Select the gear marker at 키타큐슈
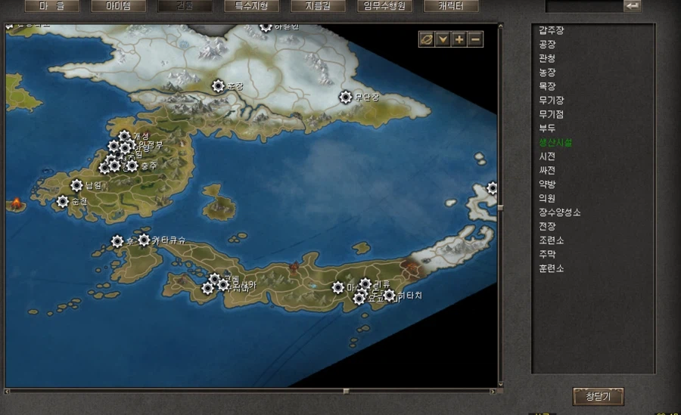Screen dimensions: 681x415 pos(144,240)
